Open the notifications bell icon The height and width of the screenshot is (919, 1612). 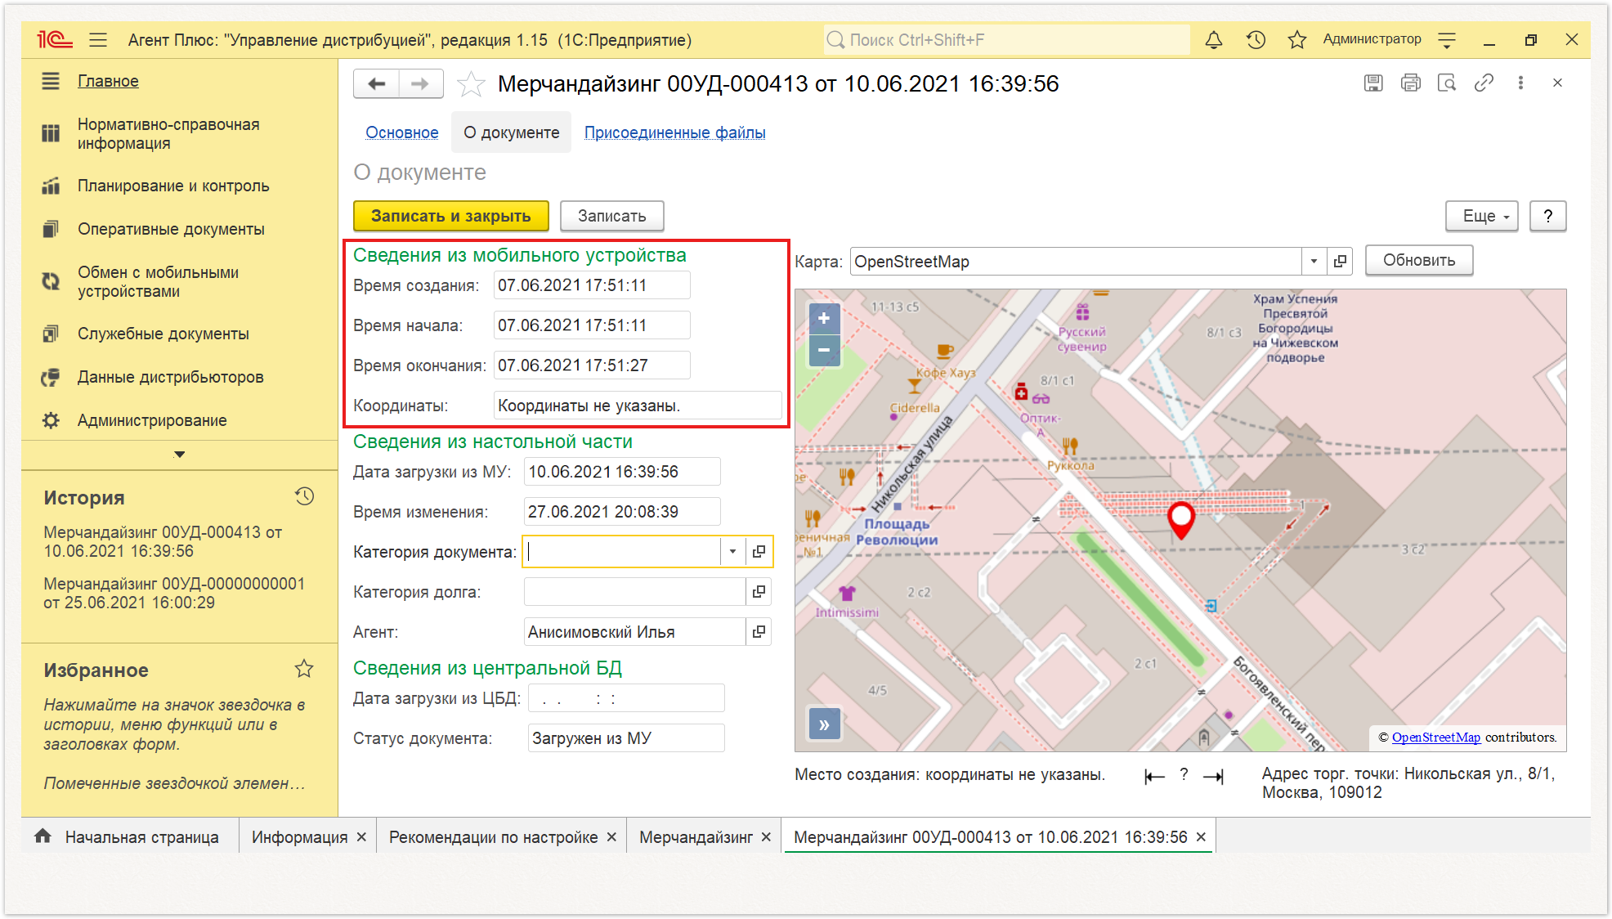click(x=1214, y=40)
